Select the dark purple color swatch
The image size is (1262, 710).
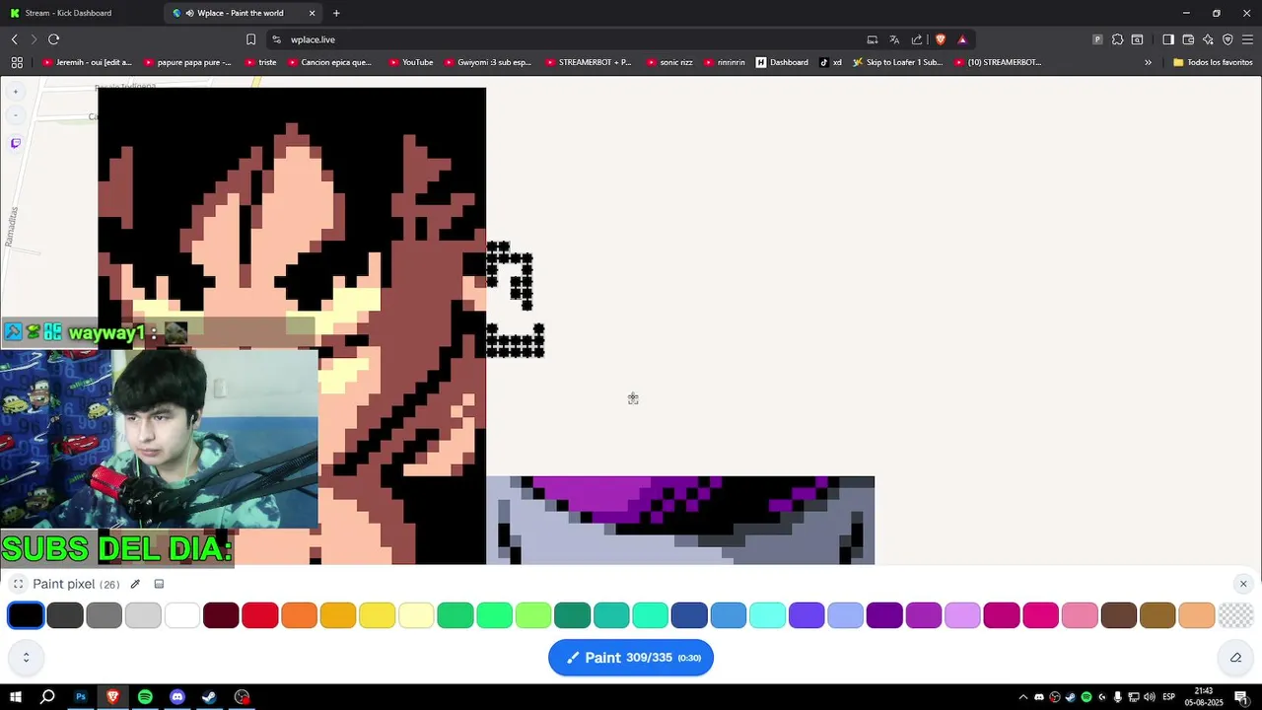click(x=884, y=615)
